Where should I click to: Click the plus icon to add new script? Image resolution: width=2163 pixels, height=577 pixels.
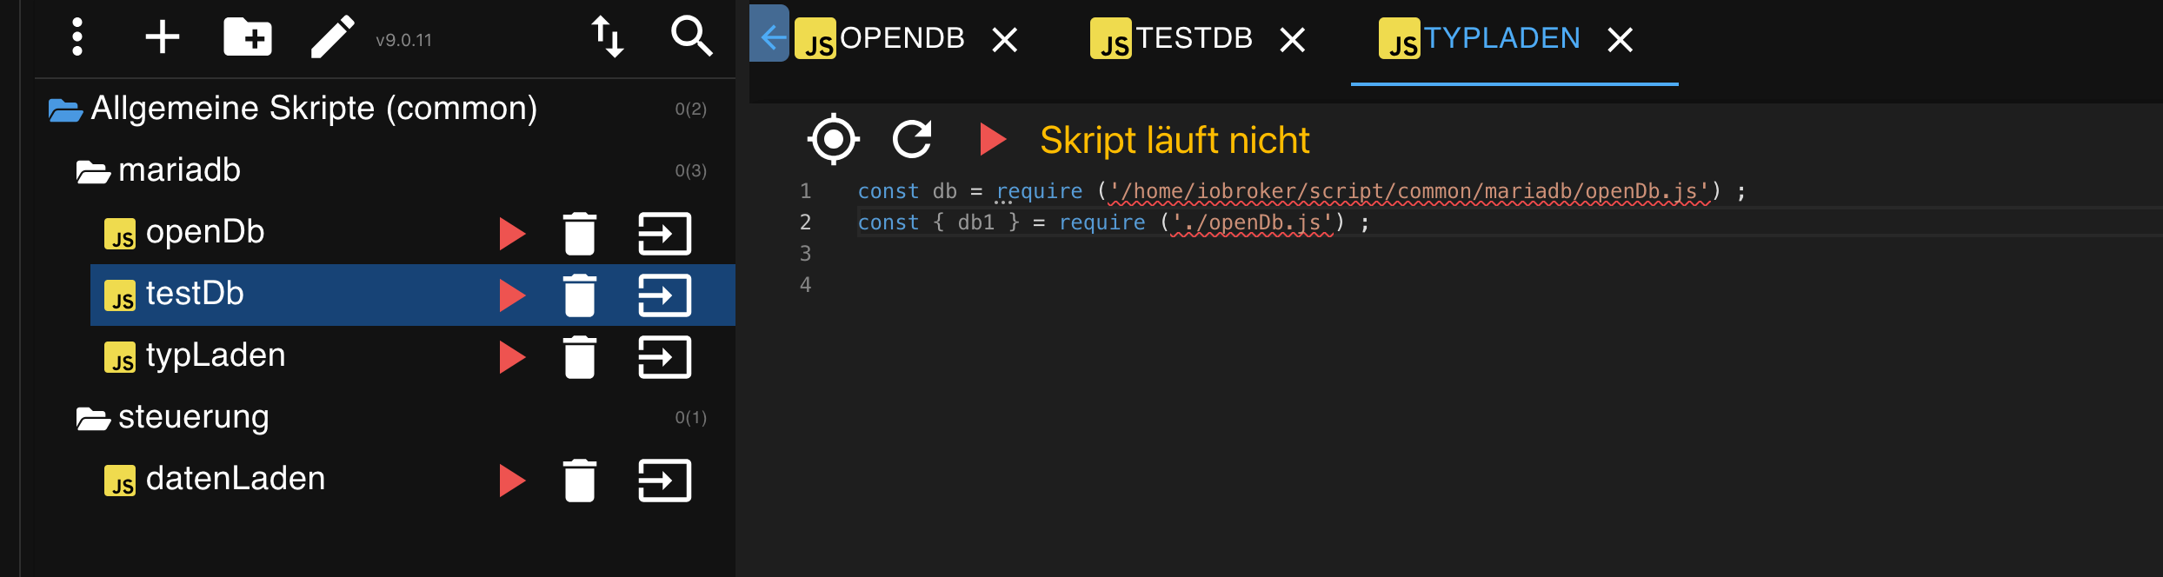pos(162,37)
